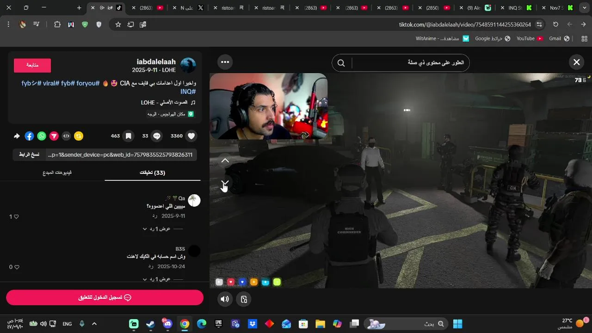This screenshot has width=592, height=333.
Task: Like Qa's comment with the heart
Action: [16, 216]
